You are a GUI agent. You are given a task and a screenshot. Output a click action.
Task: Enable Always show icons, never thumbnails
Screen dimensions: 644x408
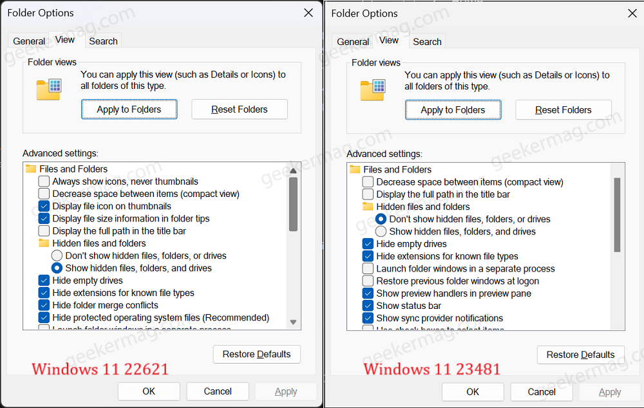point(44,181)
